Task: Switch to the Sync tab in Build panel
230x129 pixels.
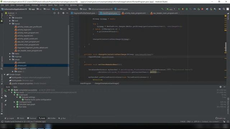Action: click(x=15, y=87)
